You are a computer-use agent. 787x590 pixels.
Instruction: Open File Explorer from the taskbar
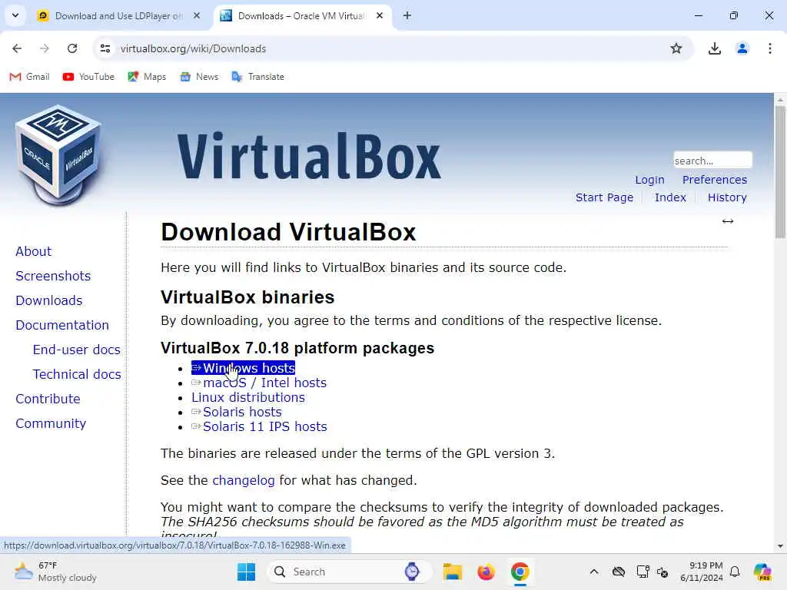point(452,572)
